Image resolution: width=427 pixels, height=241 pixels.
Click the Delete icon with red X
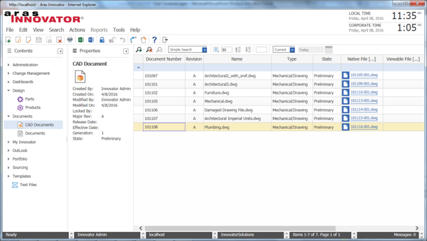tap(59, 40)
